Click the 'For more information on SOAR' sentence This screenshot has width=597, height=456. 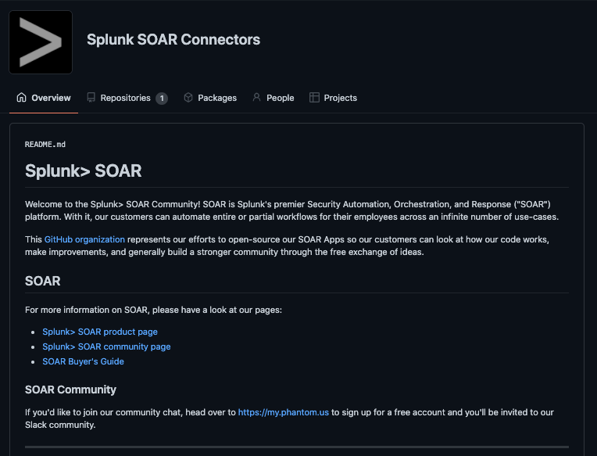pos(153,310)
